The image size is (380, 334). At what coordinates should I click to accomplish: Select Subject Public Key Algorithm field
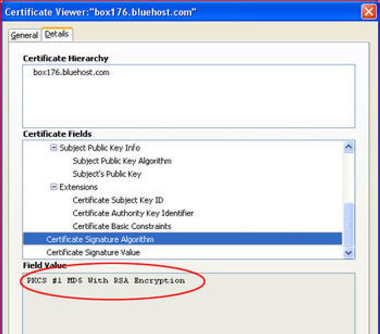(122, 161)
